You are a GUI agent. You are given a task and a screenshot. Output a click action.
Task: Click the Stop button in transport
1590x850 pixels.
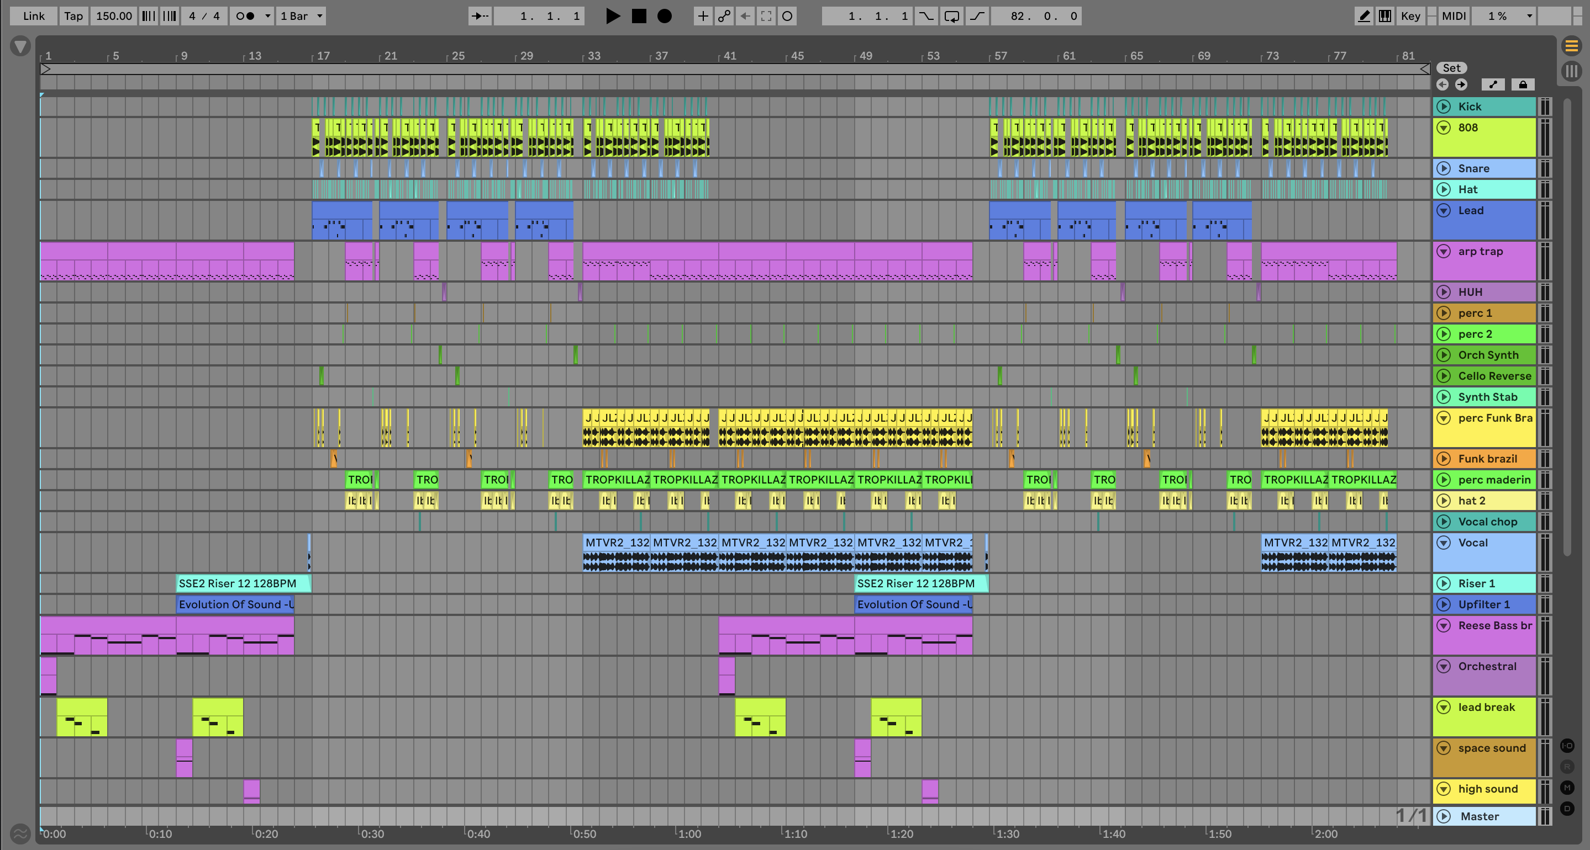639,16
